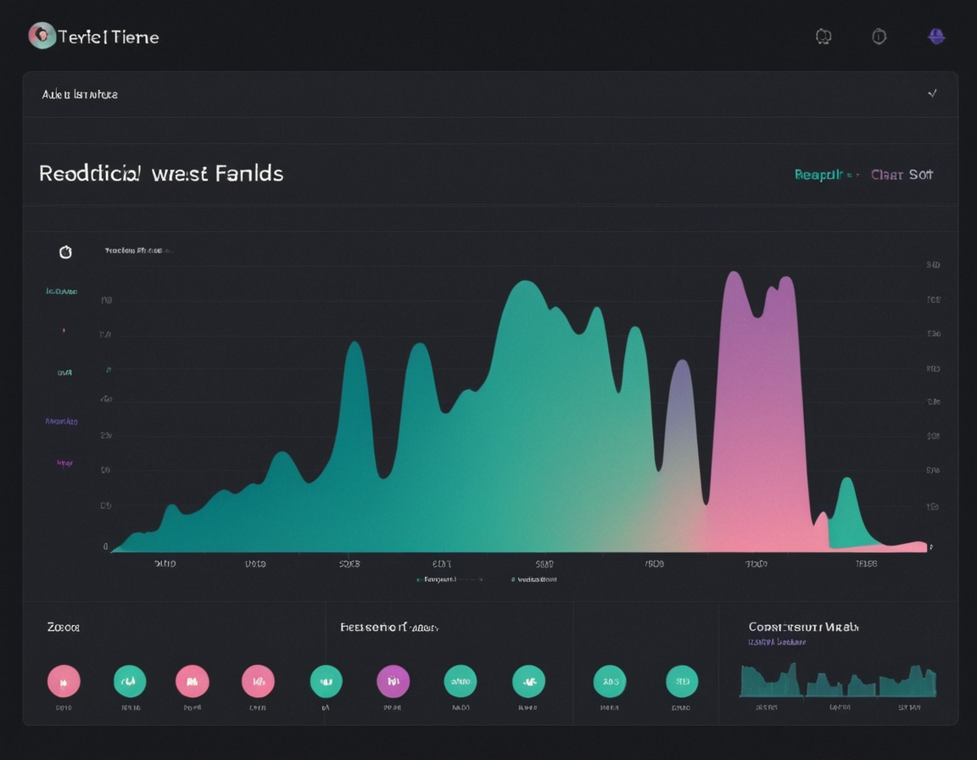Screen dimensions: 977x760
Task: Click the "Adeu Istrutue" panel label
Action: [x=80, y=94]
